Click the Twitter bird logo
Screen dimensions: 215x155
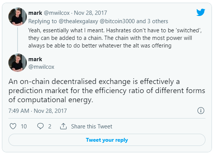tap(200, 12)
